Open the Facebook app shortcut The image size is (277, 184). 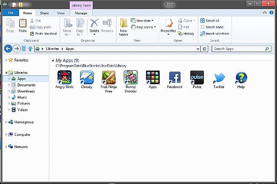[x=174, y=77]
